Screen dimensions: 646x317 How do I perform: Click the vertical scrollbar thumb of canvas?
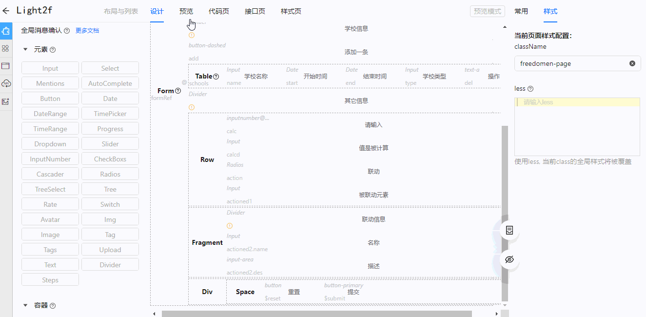[505, 213]
